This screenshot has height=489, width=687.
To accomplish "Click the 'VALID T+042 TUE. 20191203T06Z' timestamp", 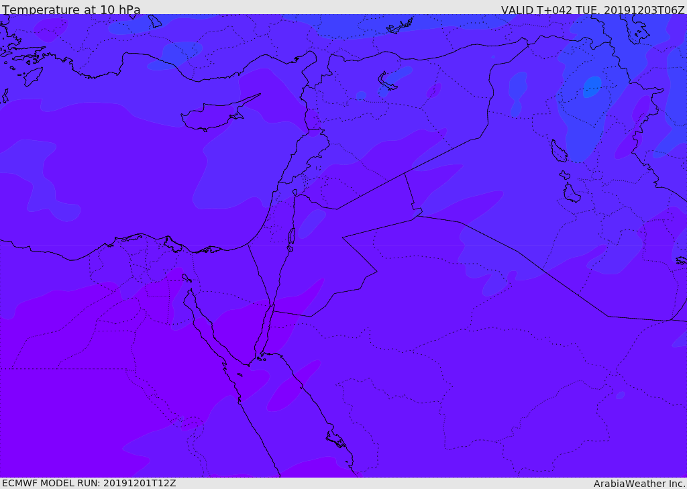I will coord(593,9).
